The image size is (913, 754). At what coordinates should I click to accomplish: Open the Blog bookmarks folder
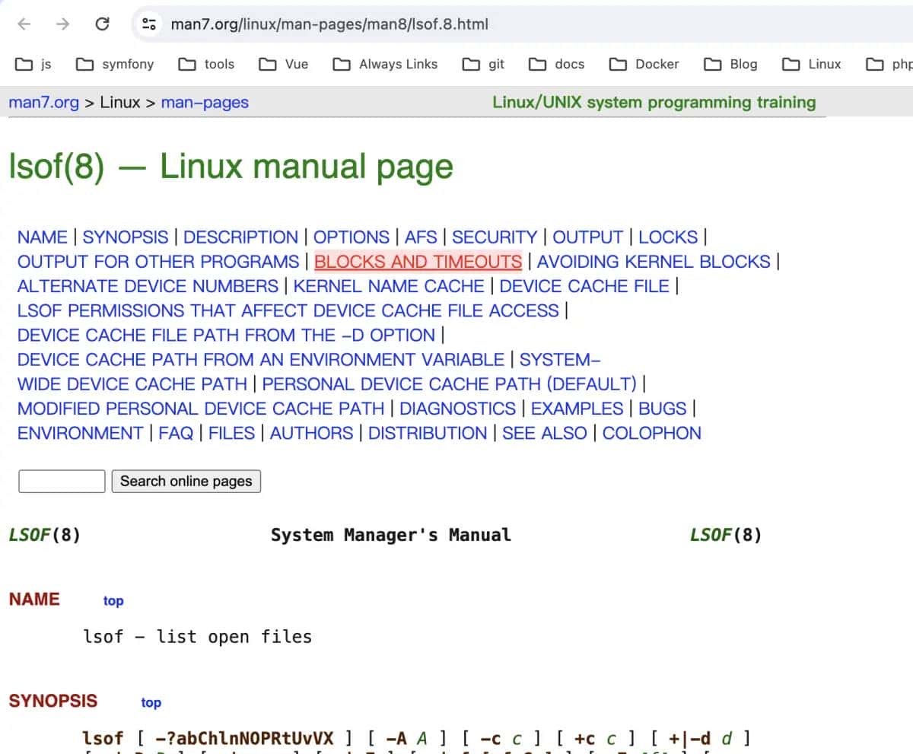coord(729,65)
